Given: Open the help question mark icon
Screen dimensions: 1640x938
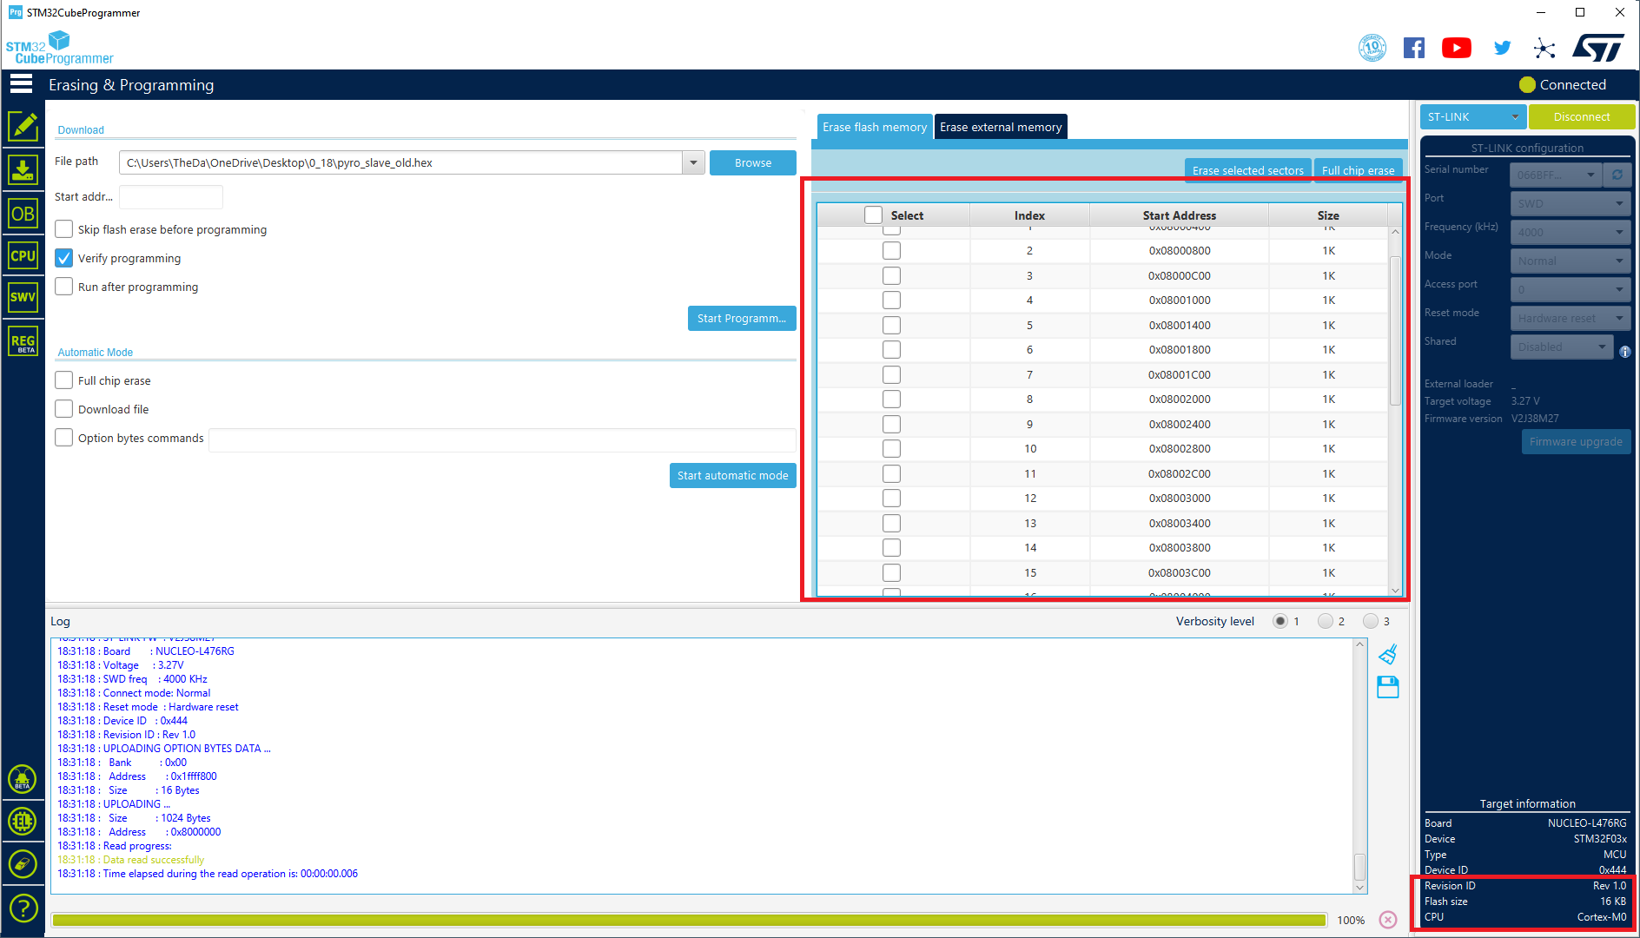Looking at the screenshot, I should pos(23,908).
